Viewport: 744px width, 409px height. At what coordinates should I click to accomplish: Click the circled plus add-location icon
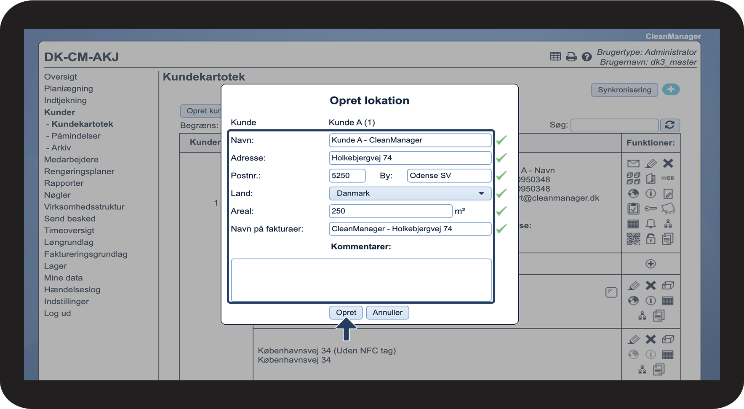[651, 264]
